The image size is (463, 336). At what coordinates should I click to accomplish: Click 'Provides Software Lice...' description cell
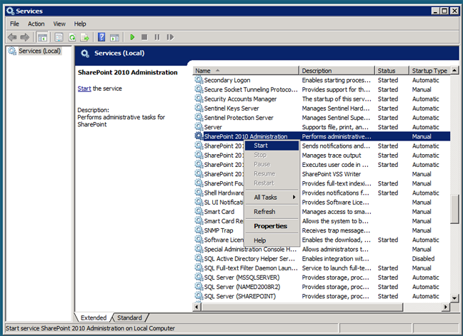tap(335, 202)
